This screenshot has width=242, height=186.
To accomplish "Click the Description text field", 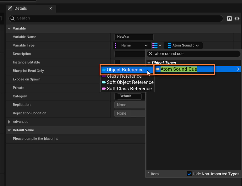I will click(x=129, y=54).
